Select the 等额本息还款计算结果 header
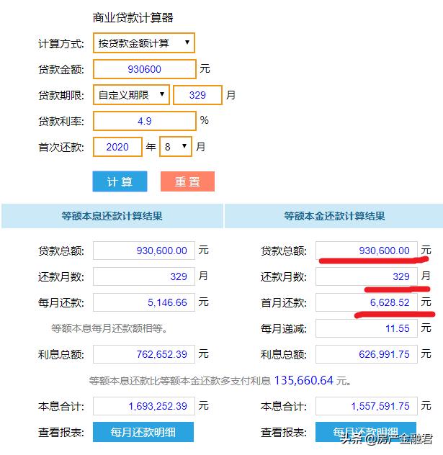443x455 pixels. 112,216
